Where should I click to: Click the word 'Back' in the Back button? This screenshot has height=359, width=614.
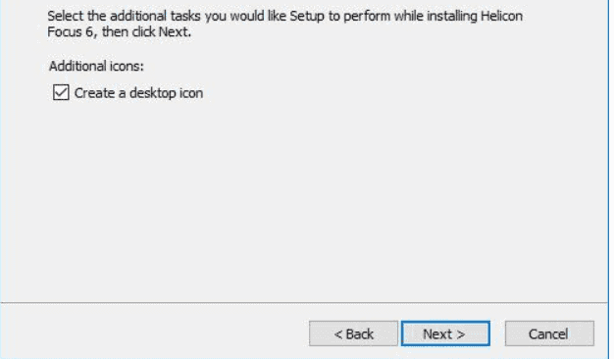[x=360, y=333]
